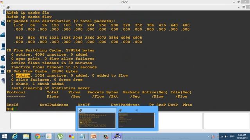This screenshot has height=140, width=250.
Task: Switch input language via ENG indicator
Action: click(232, 136)
